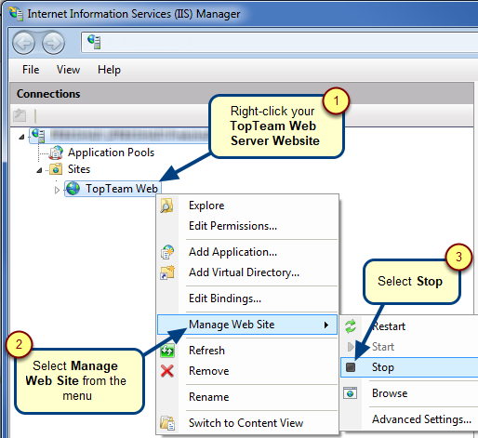
Task: Choose Edit Bindings... from context menu
Action: coord(247,299)
